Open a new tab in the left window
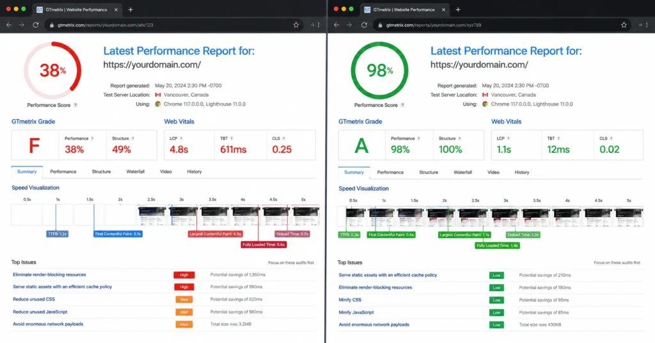 click(130, 10)
